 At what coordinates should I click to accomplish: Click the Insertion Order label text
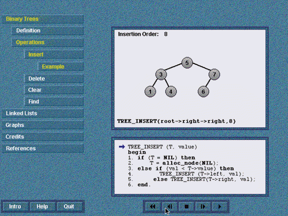coord(138,34)
